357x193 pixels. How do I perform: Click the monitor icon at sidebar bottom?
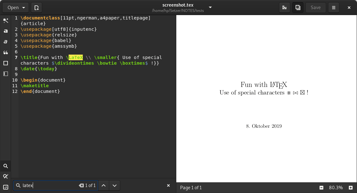(x=5, y=187)
